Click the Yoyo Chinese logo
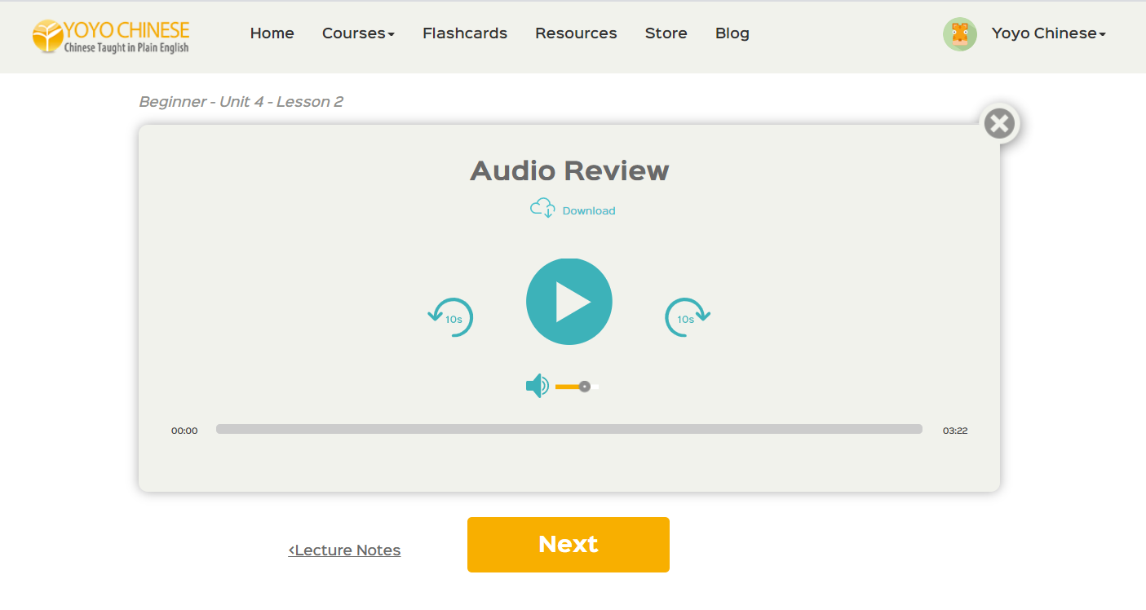The width and height of the screenshot is (1146, 610). click(111, 37)
